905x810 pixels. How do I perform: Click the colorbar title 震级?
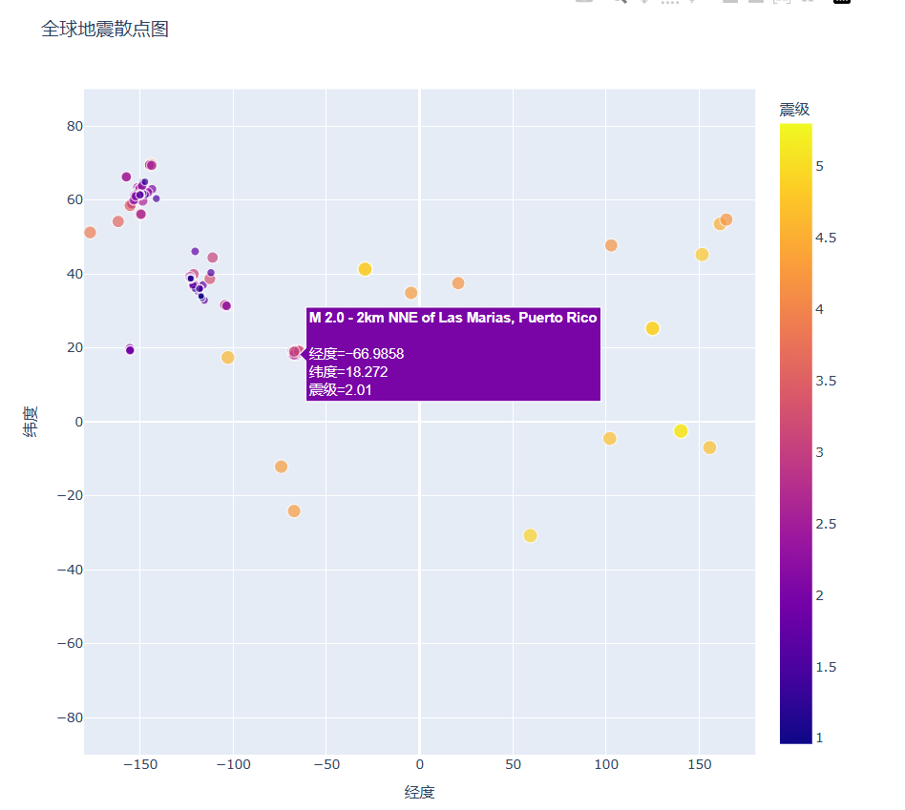point(795,109)
